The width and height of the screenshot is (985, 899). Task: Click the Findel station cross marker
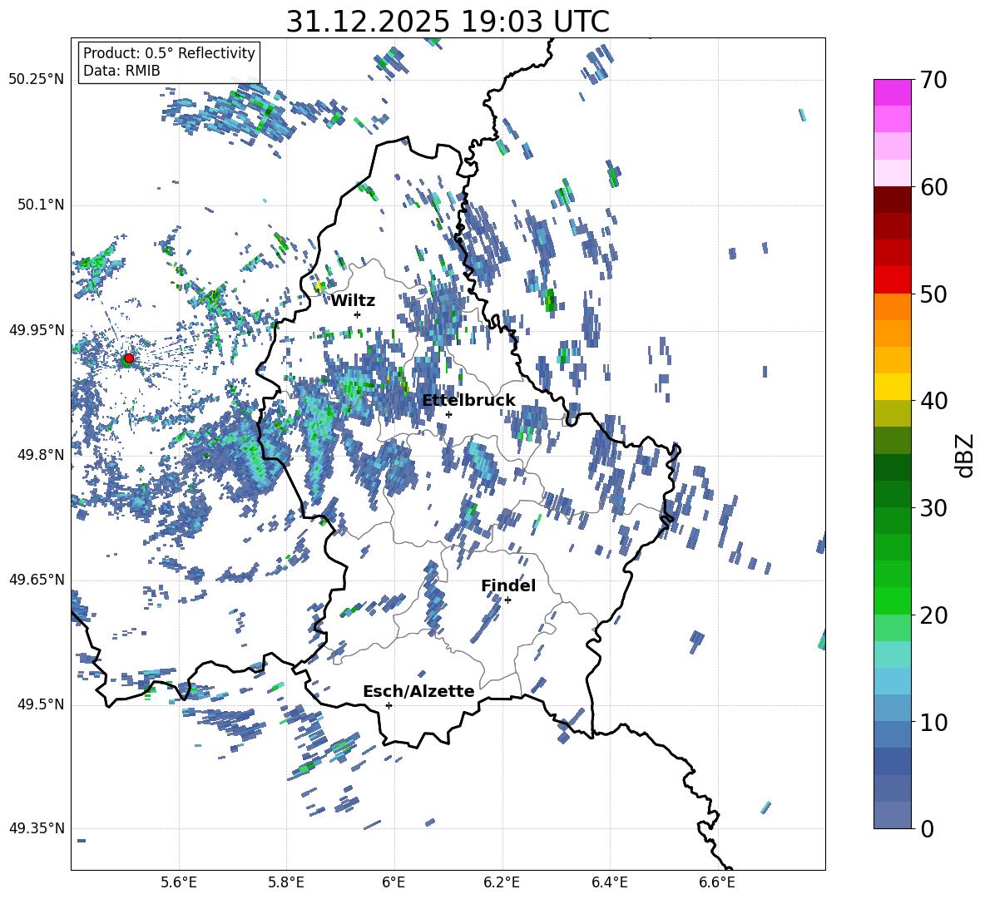(507, 600)
